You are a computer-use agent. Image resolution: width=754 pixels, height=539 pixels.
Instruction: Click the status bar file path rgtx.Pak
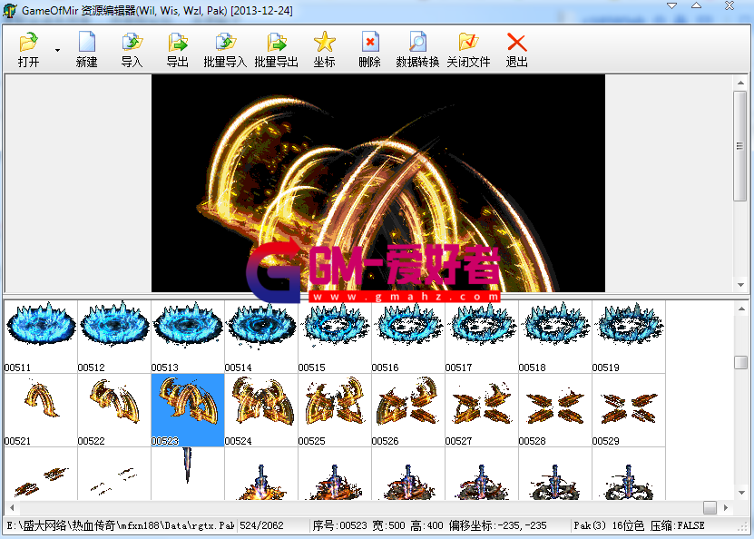(x=120, y=525)
